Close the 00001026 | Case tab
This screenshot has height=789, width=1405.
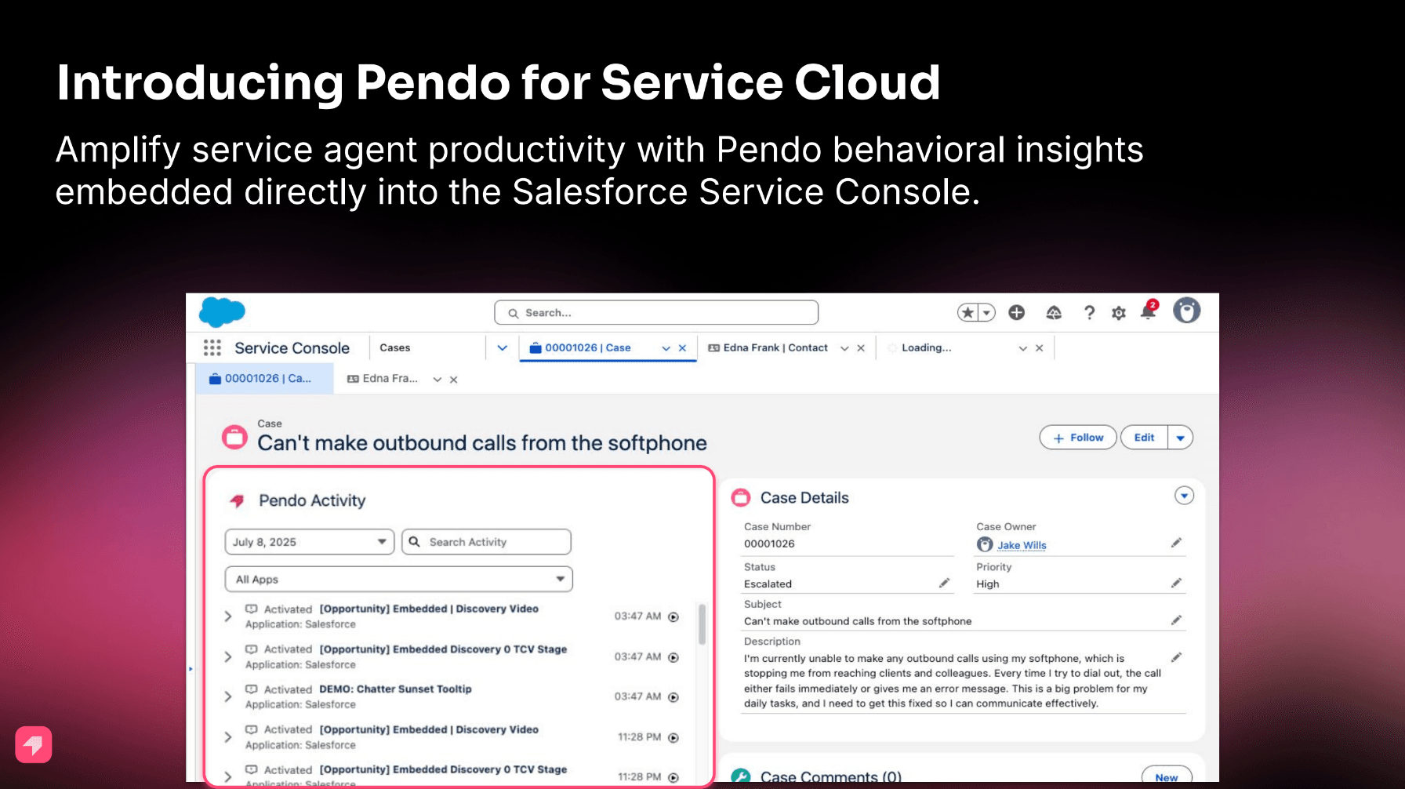pos(682,348)
